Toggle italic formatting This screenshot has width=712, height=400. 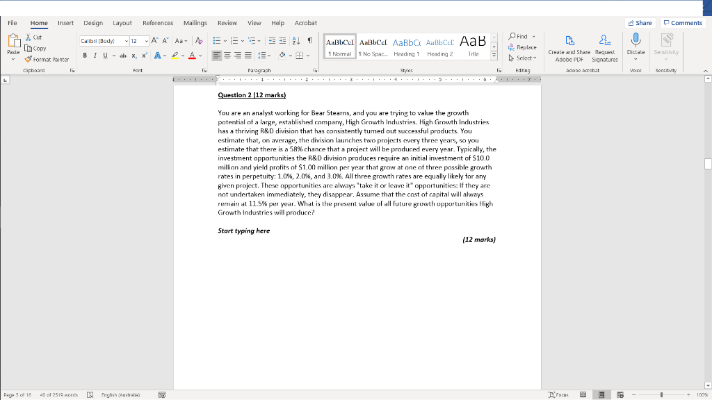(95, 55)
